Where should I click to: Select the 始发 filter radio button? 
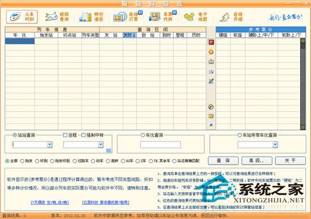pyautogui.click(x=22, y=161)
